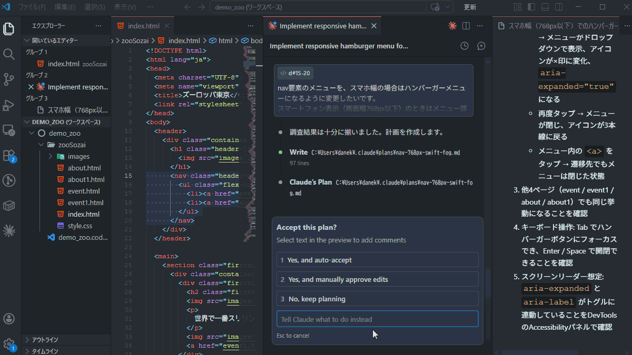Open the Search view in activity bar
632x355 pixels.
[9, 54]
